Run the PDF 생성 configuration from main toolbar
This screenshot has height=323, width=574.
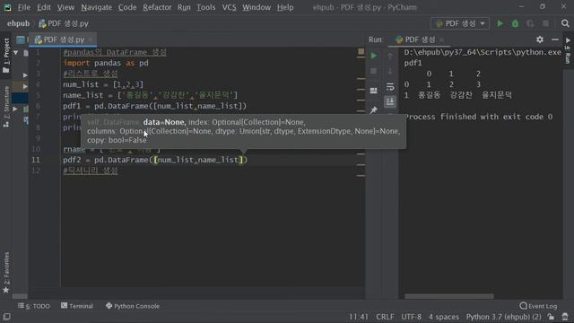[500, 23]
